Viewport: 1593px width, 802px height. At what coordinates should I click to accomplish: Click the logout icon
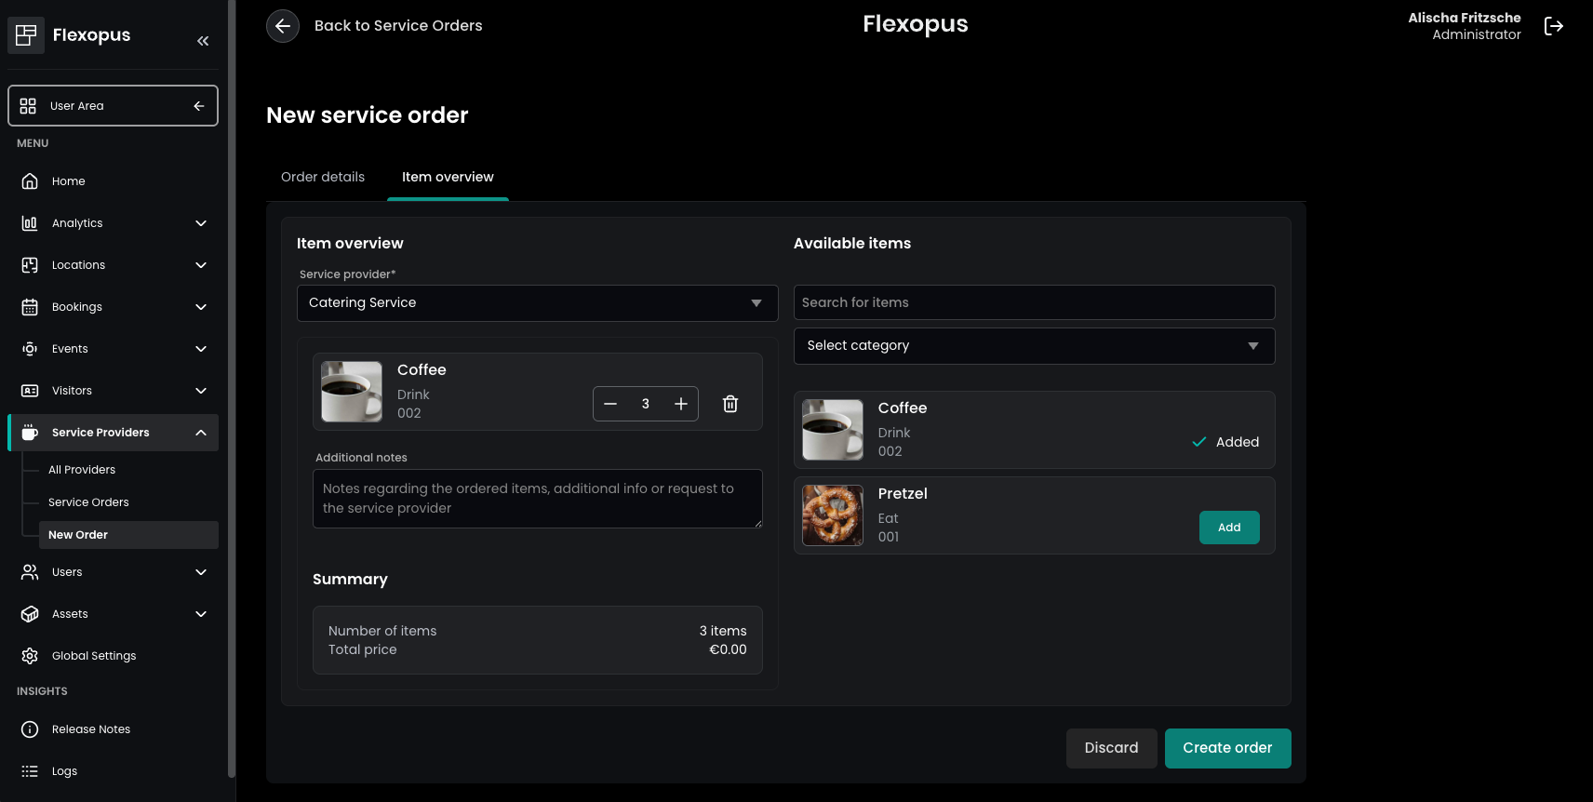tap(1553, 26)
